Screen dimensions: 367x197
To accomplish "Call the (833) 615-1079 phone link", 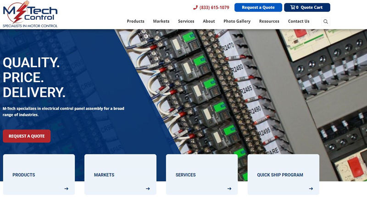I will point(214,7).
